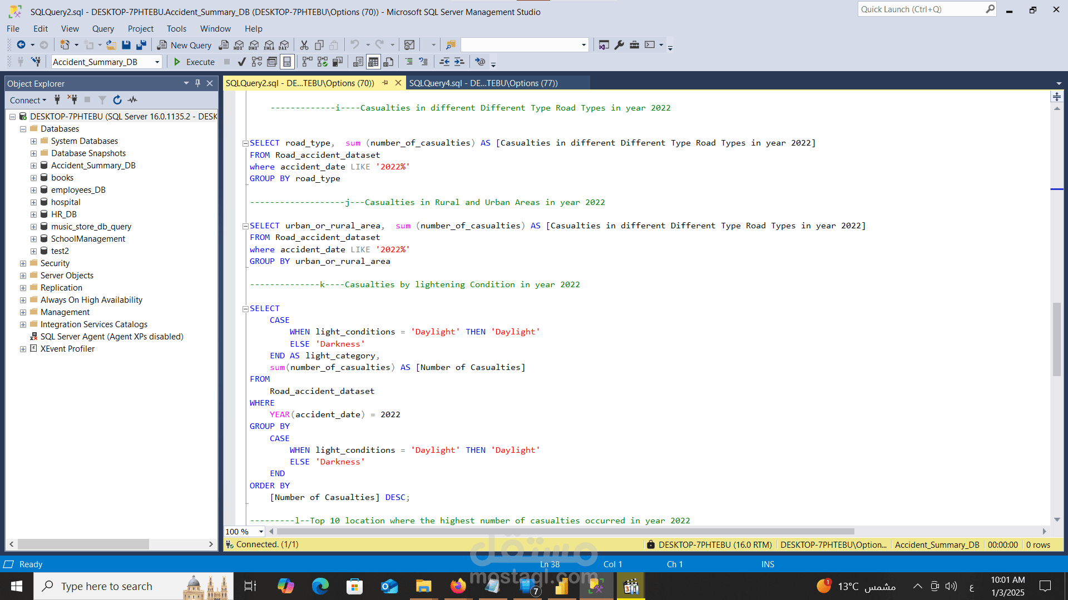Screen dimensions: 1068x600
Task: Open the Connect dropdown in Object Explorer
Action: pos(28,100)
